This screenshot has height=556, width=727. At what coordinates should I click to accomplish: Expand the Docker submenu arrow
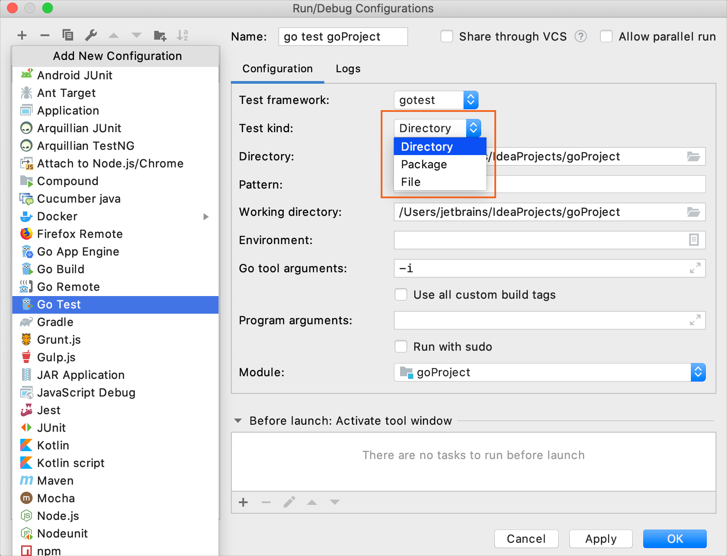[206, 216]
